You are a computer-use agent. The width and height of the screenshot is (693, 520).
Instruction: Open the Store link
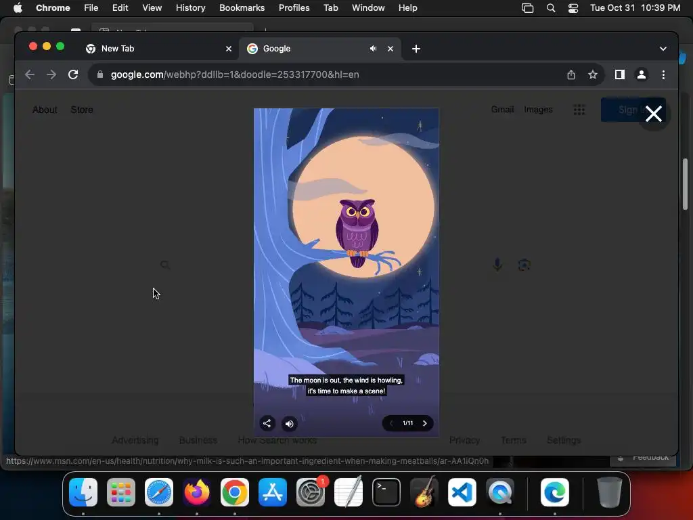[x=82, y=110]
